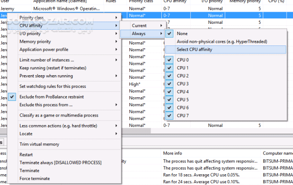The height and width of the screenshot is (185, 293).
Task: Disable CPU 5 in affinity list
Action: (x=183, y=99)
